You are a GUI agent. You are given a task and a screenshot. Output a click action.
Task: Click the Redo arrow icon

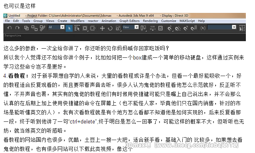point(17,28)
